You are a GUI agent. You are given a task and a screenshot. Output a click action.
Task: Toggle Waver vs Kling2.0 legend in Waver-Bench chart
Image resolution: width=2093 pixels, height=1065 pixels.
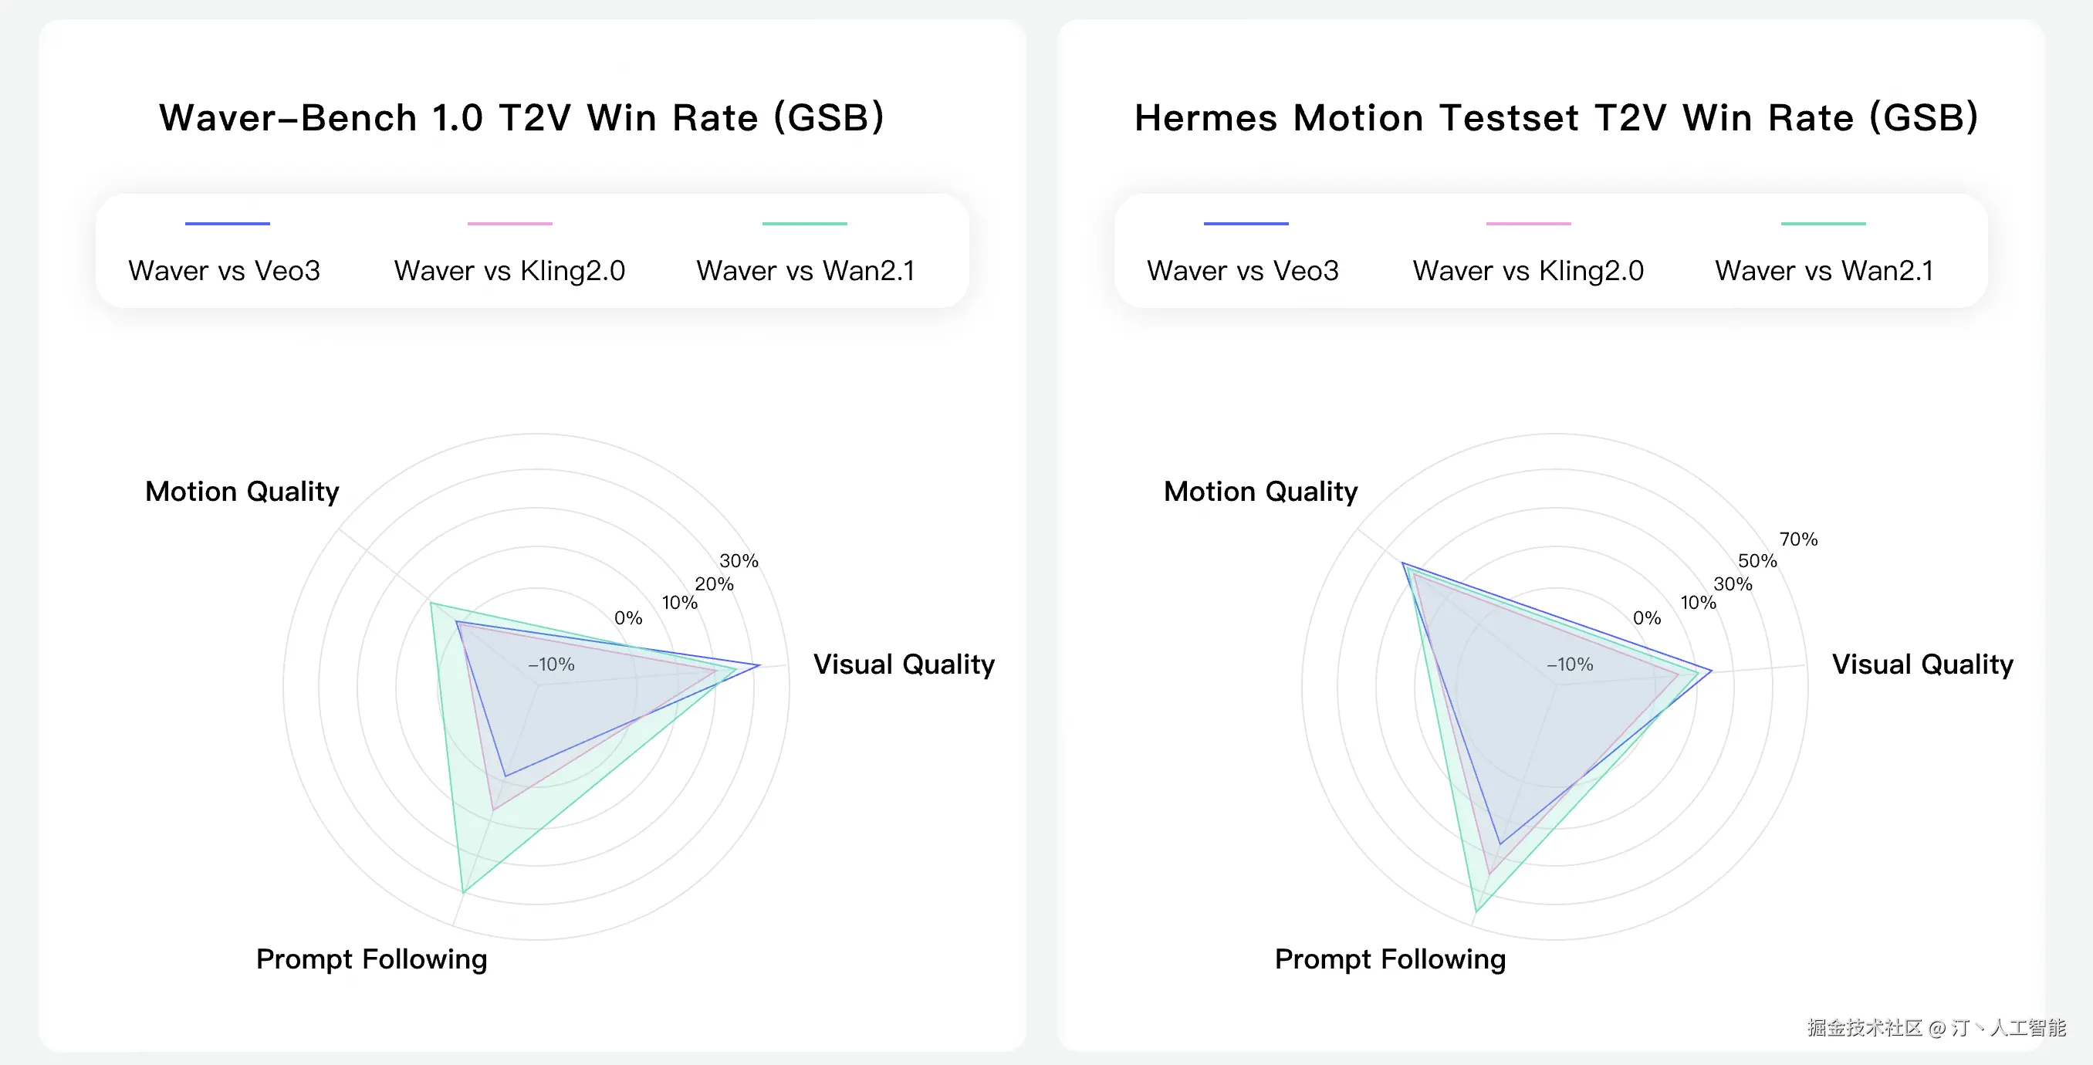click(509, 271)
